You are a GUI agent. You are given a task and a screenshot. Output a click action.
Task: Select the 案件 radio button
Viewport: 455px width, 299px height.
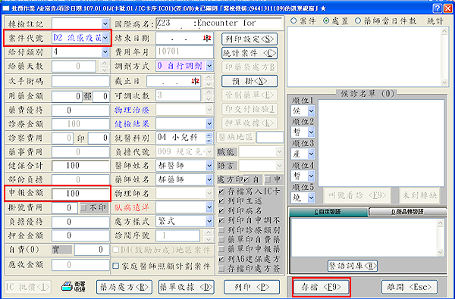click(x=293, y=21)
